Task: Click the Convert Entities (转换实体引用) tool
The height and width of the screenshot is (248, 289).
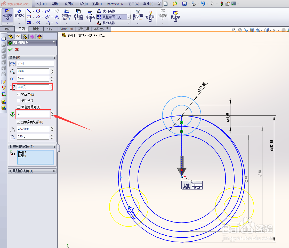Action: click(x=78, y=15)
